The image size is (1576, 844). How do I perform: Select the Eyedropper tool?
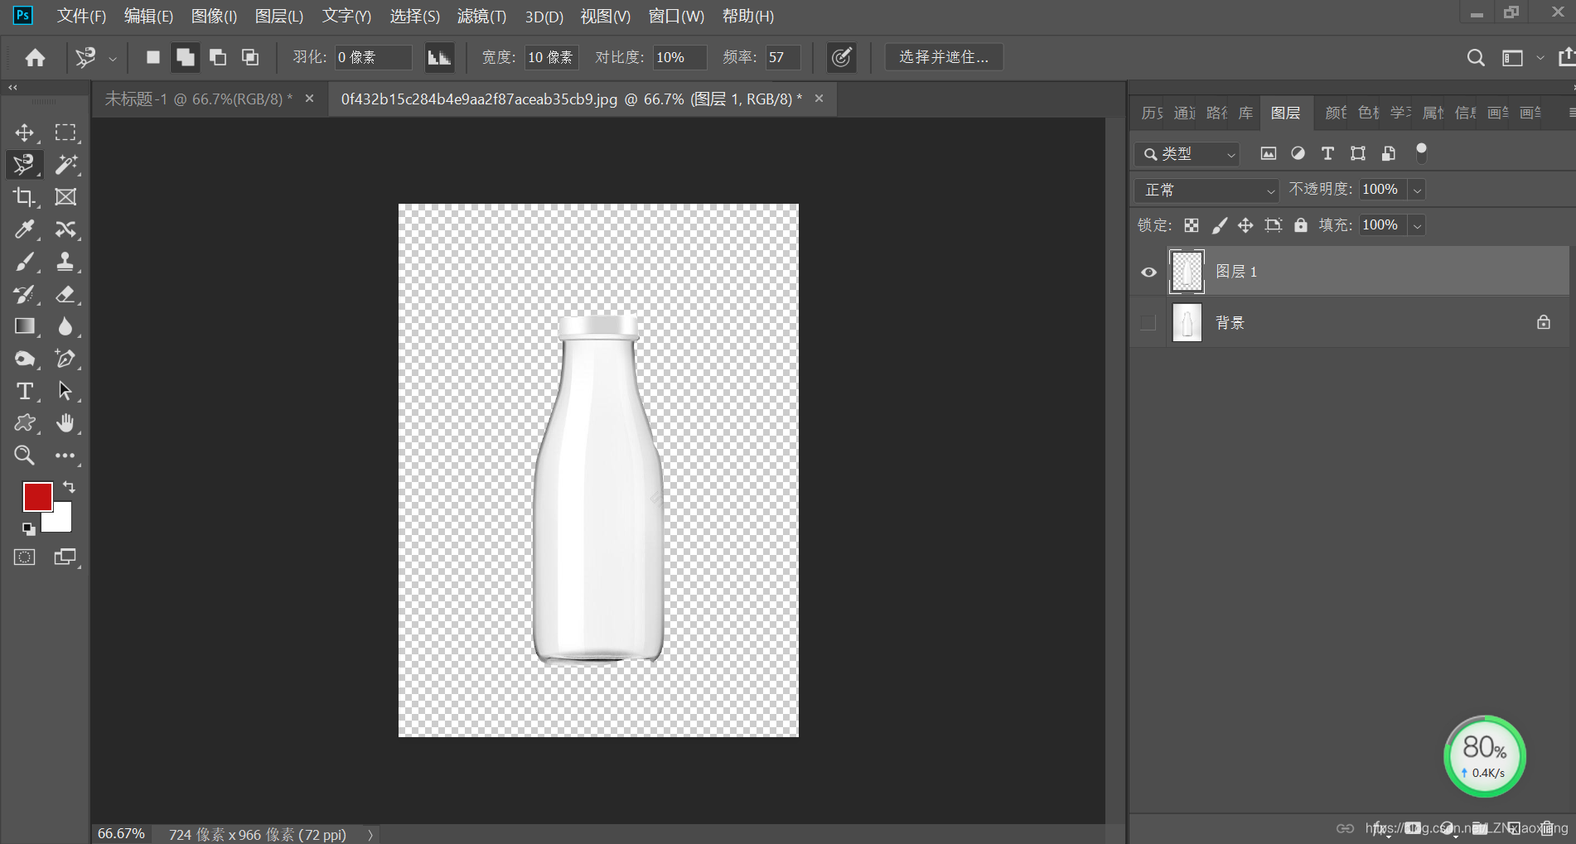click(24, 229)
